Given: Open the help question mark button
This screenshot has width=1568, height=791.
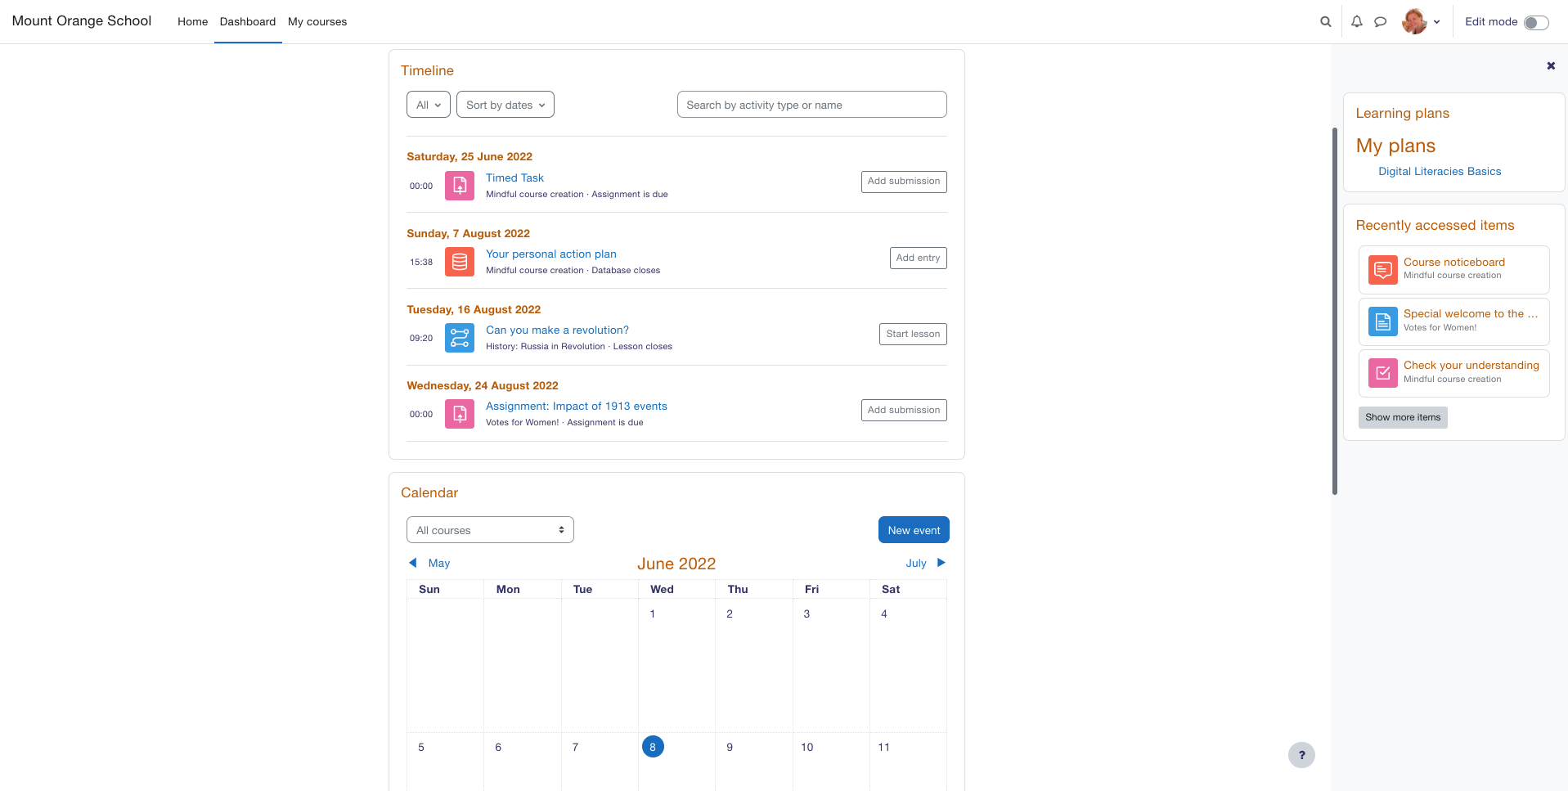Looking at the screenshot, I should coord(1301,755).
